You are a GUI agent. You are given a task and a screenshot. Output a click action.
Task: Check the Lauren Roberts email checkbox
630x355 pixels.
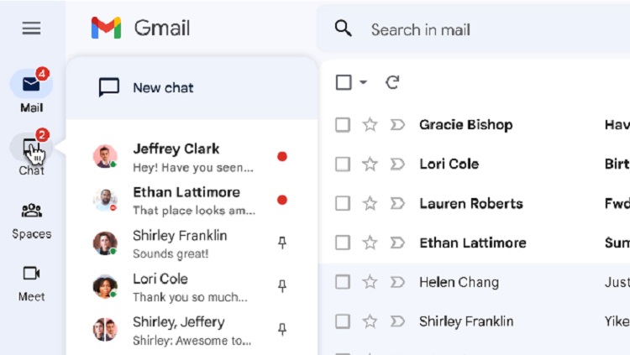pyautogui.click(x=343, y=203)
